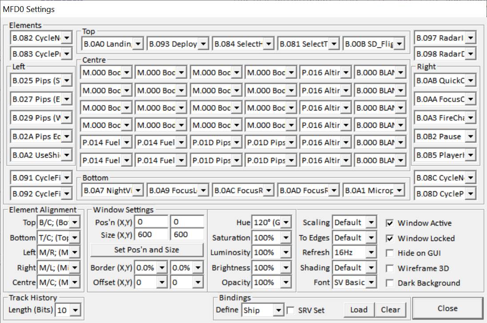487x323 pixels.
Task: Click the Clear bindings button
Action: point(391,310)
